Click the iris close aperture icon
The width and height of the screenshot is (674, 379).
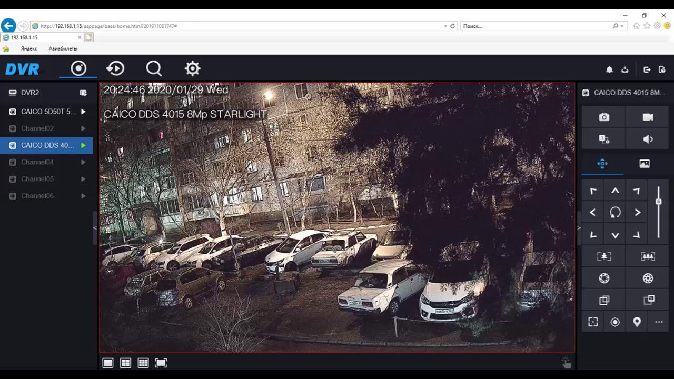coord(648,278)
